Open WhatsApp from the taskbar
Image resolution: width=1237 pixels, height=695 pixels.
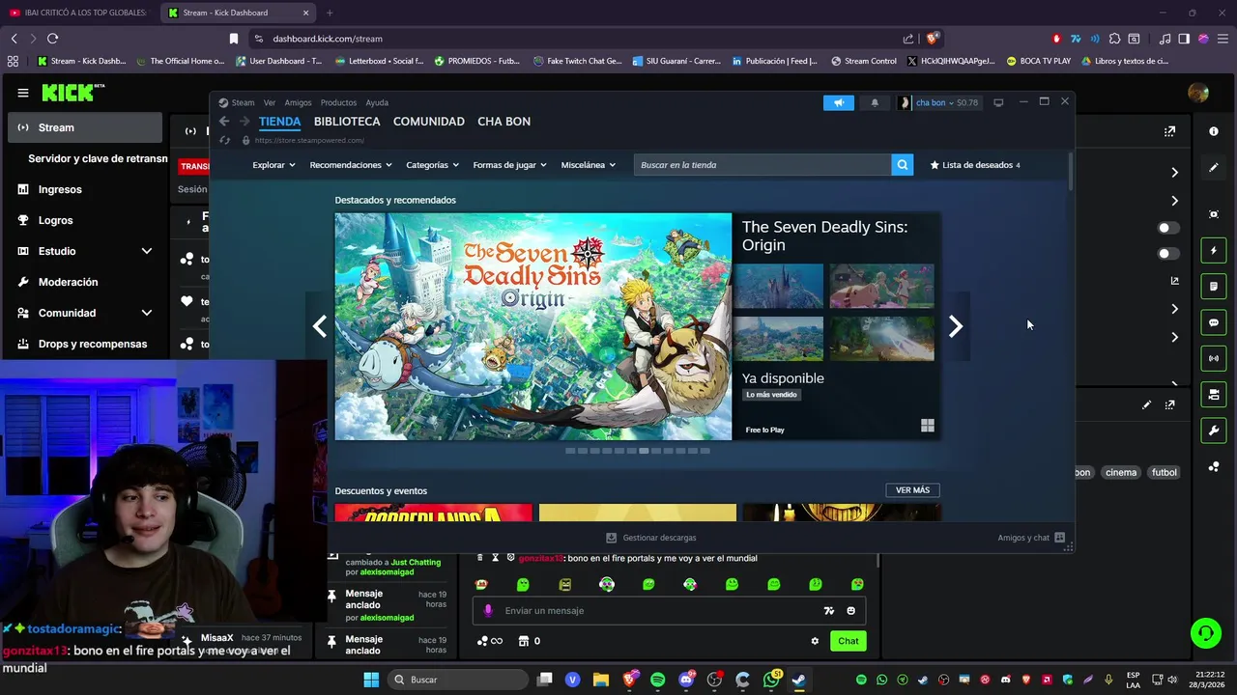[771, 680]
